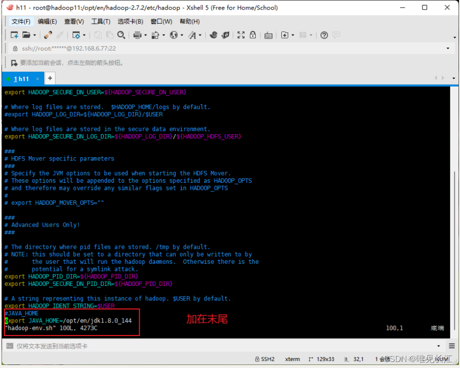
Task: Click the SSH2 status bar entry
Action: tap(265, 359)
